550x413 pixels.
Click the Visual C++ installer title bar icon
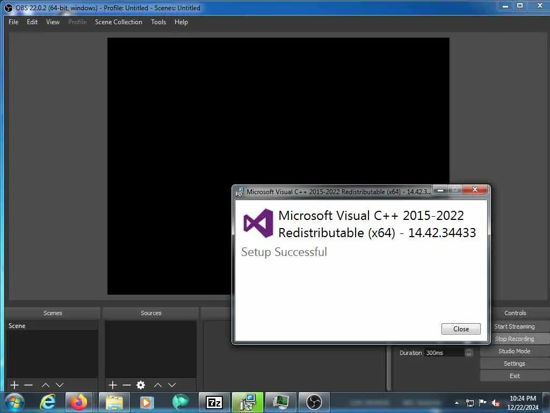[240, 192]
